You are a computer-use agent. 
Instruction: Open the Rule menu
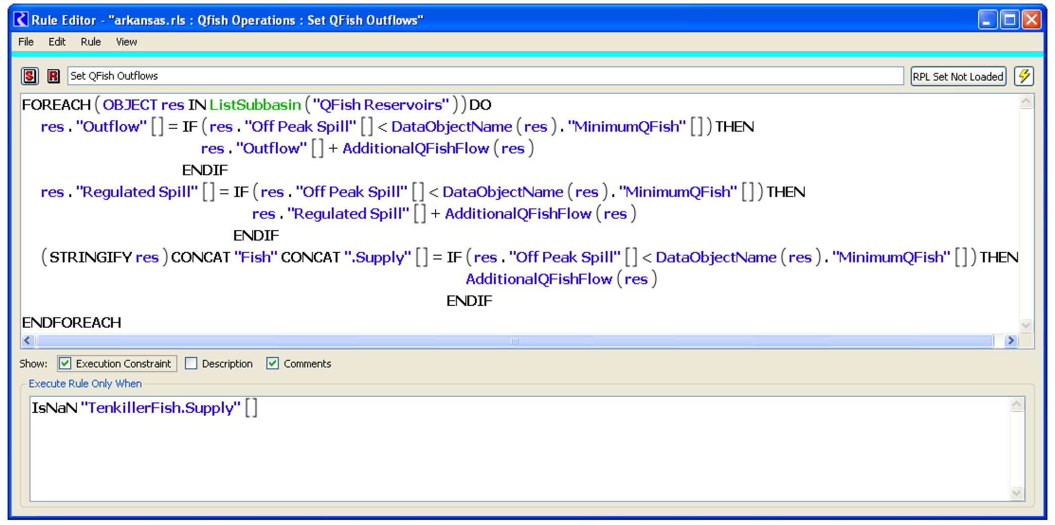pyautogui.click(x=90, y=42)
